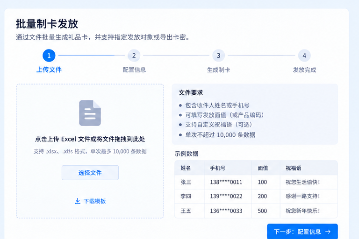359x239 pixels.
Task: Click the text 点击上传 Excel 文件或将文件拖拽到此处
Action: coord(90,139)
